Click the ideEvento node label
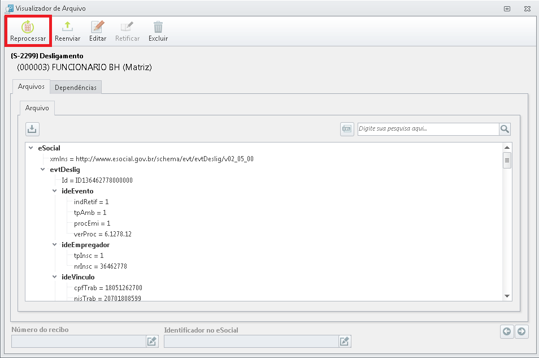Image resolution: width=539 pixels, height=358 pixels. pos(78,191)
